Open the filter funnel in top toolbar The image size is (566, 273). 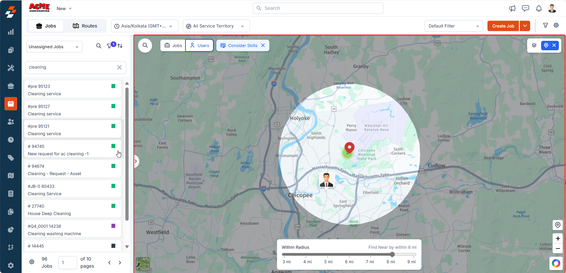[545, 25]
